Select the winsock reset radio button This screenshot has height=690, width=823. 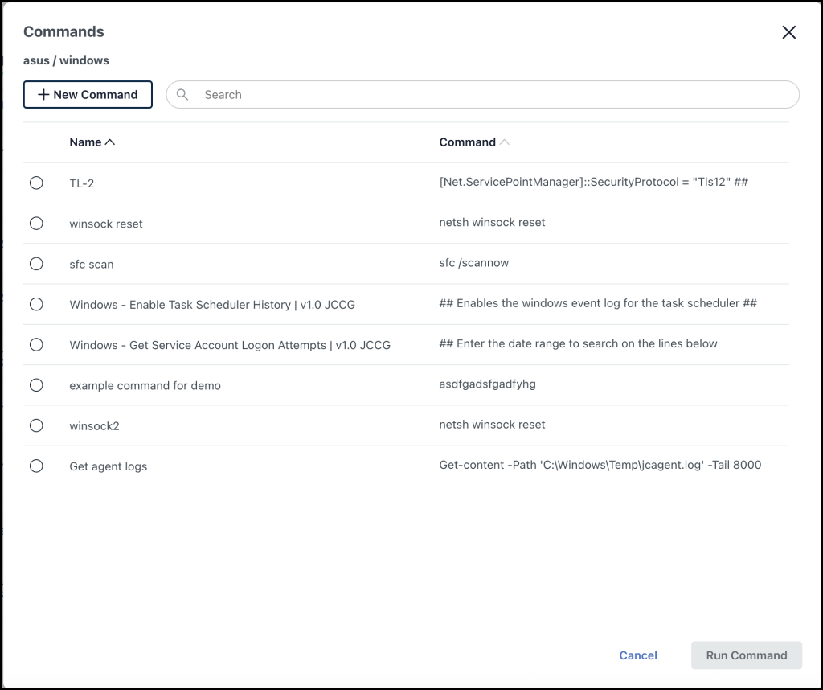coord(36,224)
